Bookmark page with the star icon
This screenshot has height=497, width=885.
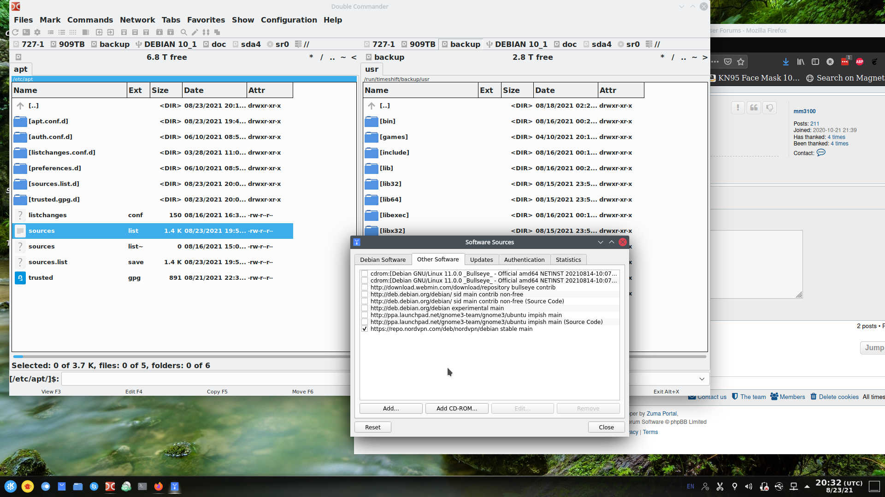click(x=741, y=62)
